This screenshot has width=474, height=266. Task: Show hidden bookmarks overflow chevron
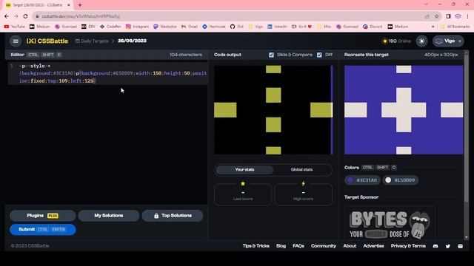click(x=433, y=27)
